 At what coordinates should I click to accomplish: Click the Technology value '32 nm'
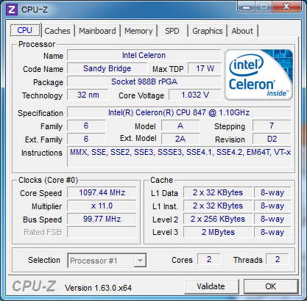click(88, 95)
